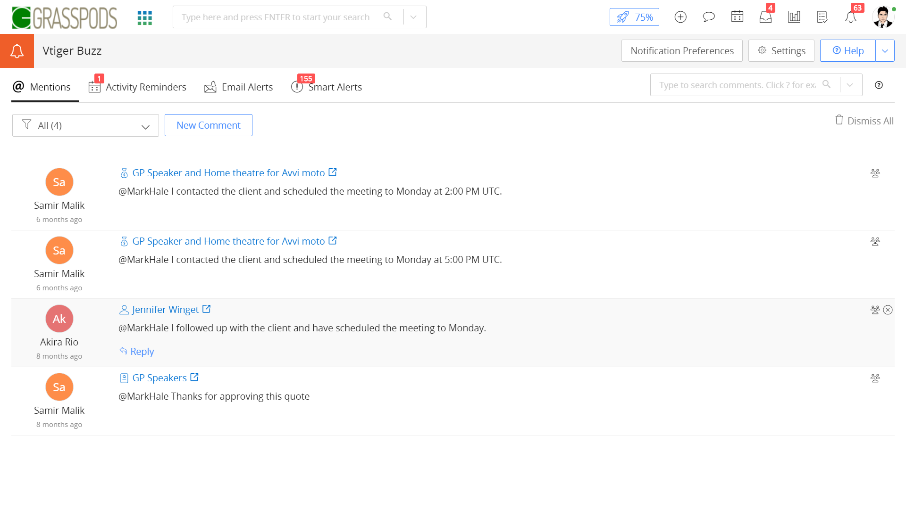Open the calendar icon in the top bar
This screenshot has height=509, width=906.
coord(737,17)
